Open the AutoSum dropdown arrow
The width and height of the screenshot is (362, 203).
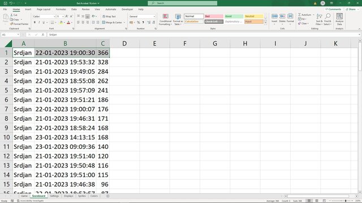313,15
